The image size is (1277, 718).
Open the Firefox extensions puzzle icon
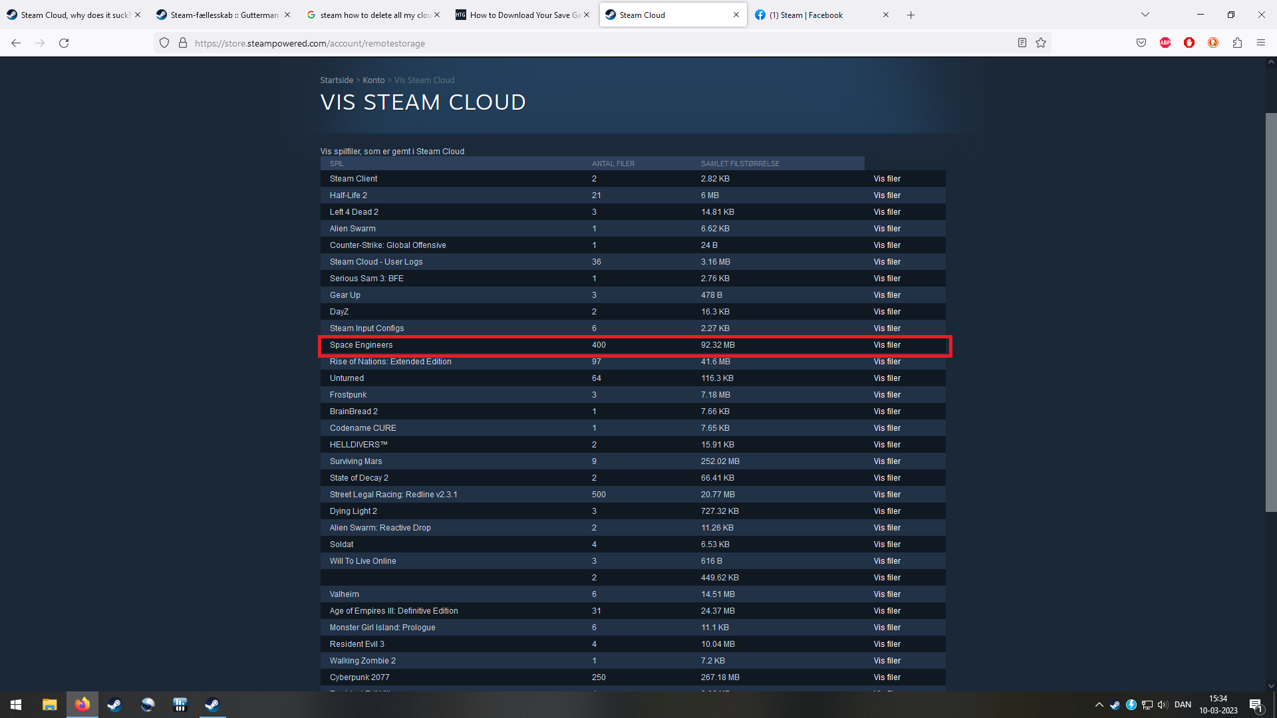[1237, 43]
